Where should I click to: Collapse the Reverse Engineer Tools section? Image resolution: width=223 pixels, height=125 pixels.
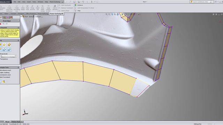coord(18,67)
